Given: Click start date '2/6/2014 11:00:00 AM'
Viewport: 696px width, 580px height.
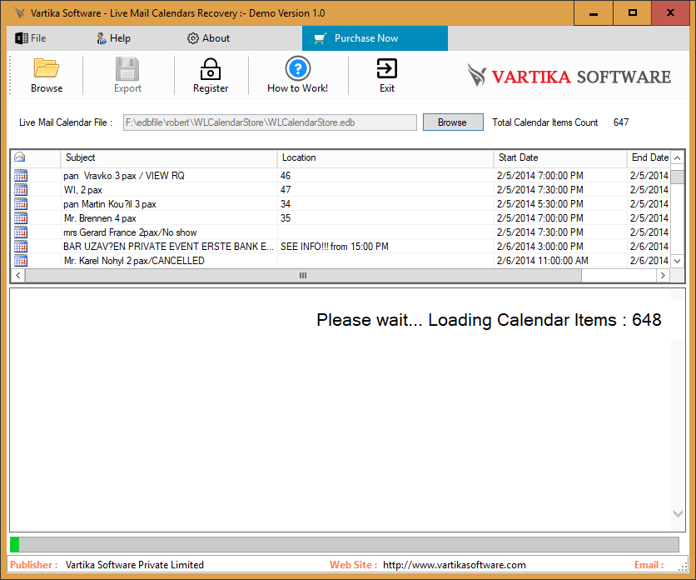Looking at the screenshot, I should [x=543, y=261].
